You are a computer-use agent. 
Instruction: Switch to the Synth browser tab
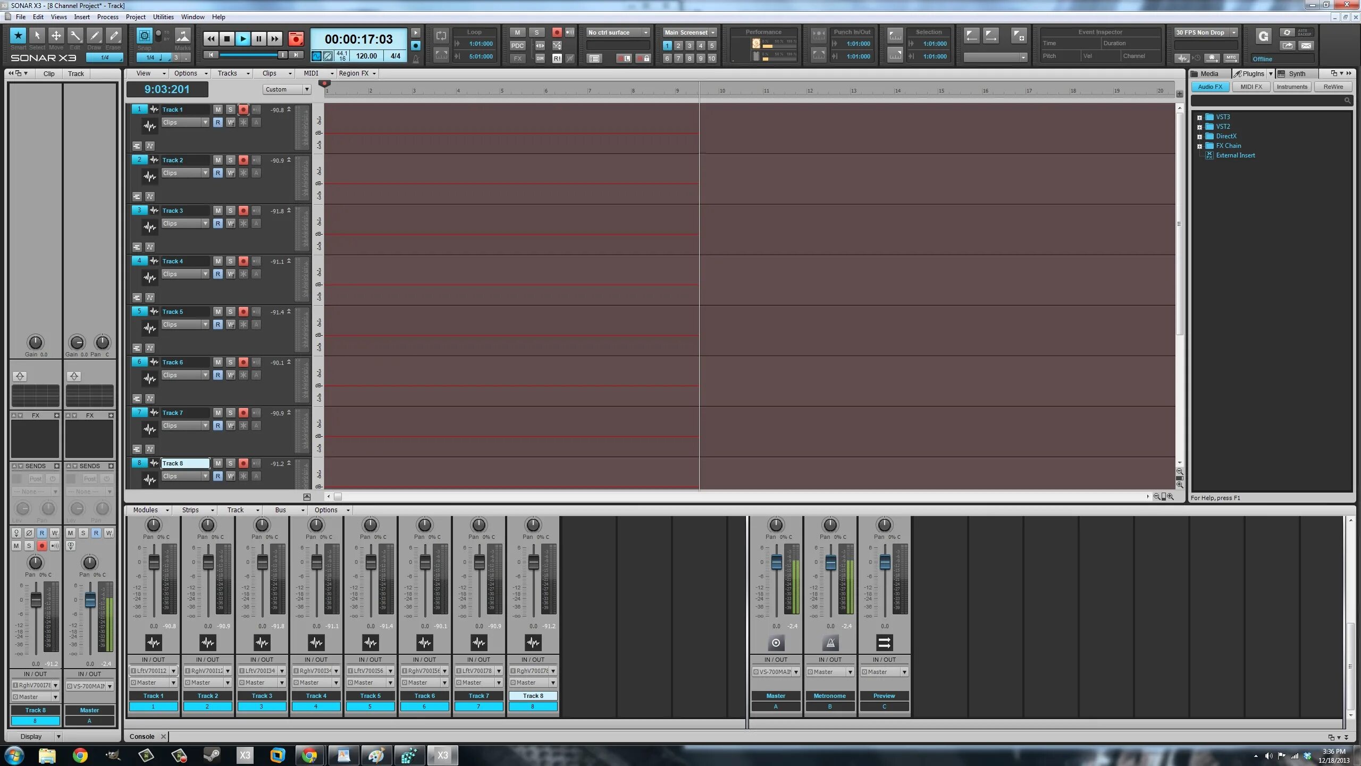[1296, 73]
